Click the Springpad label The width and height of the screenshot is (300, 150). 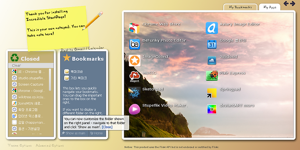(x=230, y=89)
